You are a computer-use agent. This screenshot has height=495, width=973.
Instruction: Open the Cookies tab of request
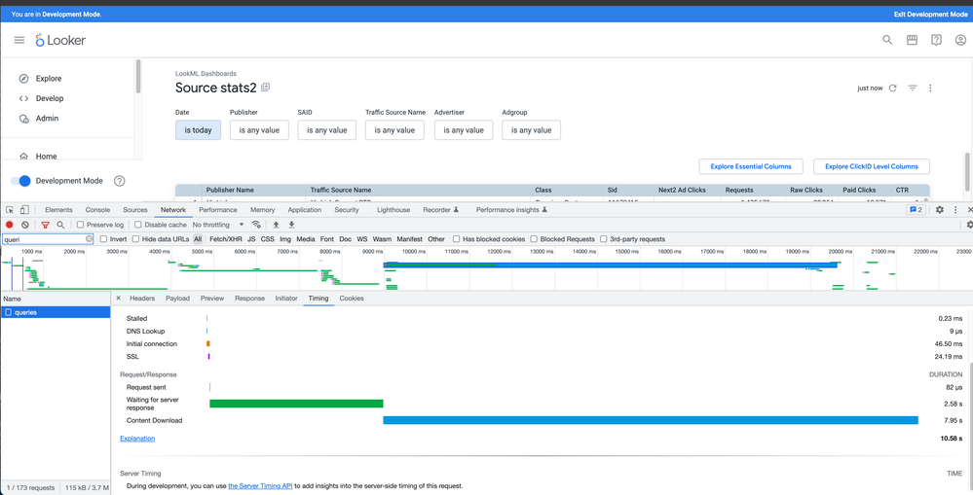point(352,298)
